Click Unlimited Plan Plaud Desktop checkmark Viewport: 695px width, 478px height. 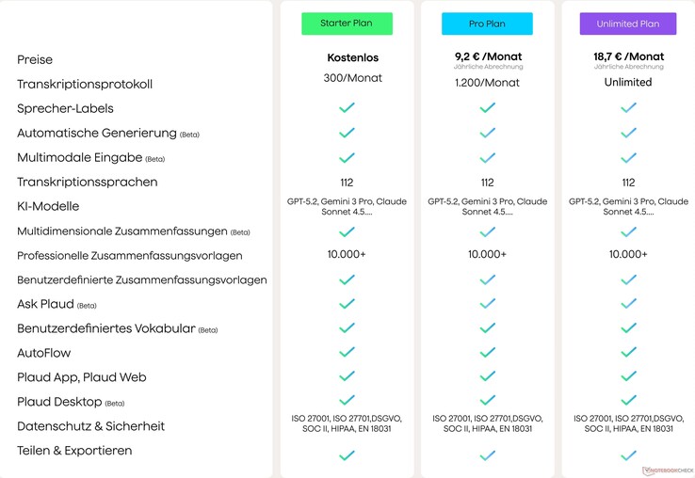click(x=627, y=401)
